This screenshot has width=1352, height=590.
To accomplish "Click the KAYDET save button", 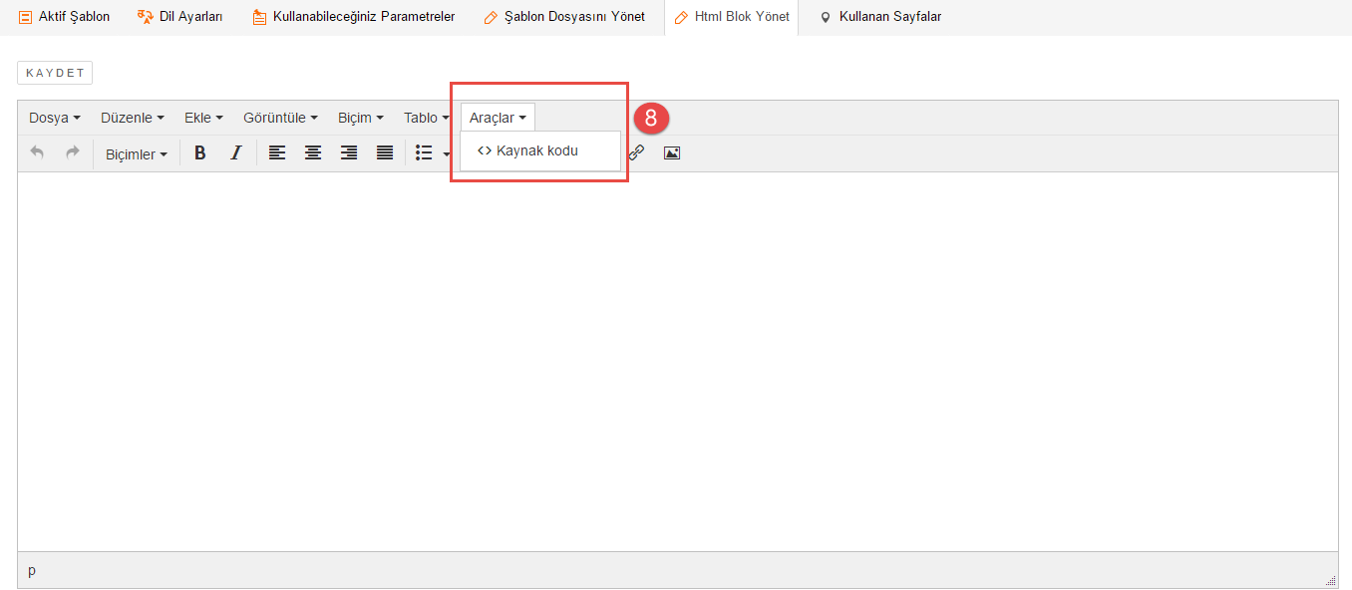I will click(x=55, y=73).
